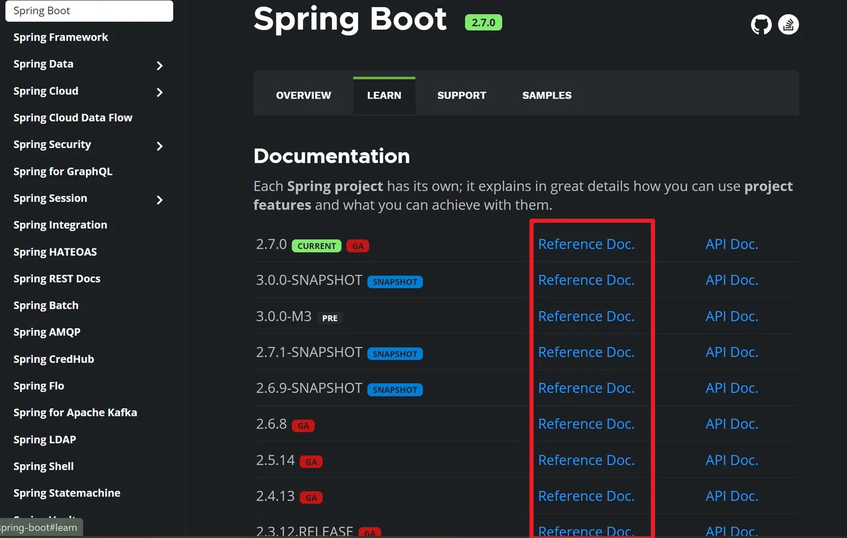The image size is (847, 538).
Task: Open Spring AMQP in sidebar
Action: [x=47, y=332]
